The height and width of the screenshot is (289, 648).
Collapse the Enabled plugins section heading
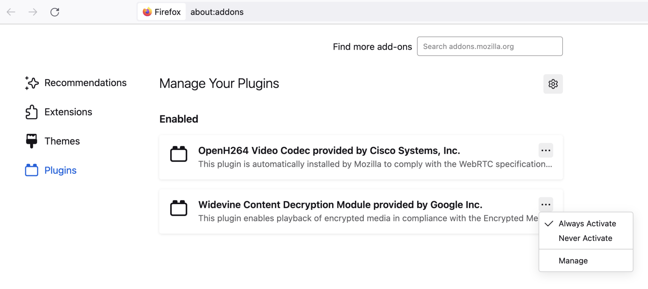coord(178,119)
